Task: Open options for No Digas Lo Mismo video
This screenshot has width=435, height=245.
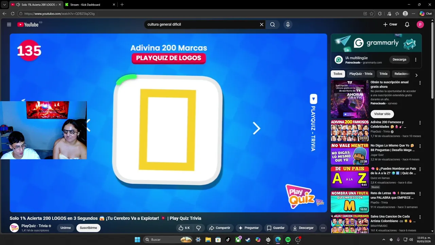Action: (x=420, y=146)
